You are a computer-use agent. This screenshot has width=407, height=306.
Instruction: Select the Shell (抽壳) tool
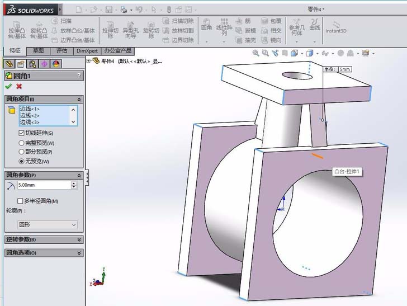246,40
